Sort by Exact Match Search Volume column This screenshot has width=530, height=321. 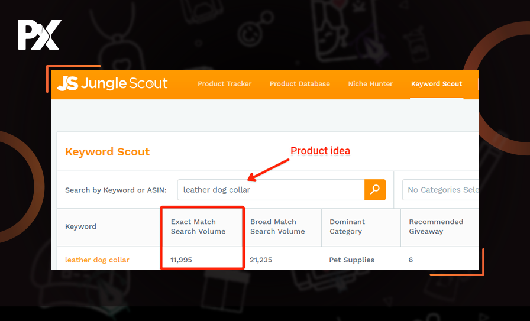click(x=198, y=226)
